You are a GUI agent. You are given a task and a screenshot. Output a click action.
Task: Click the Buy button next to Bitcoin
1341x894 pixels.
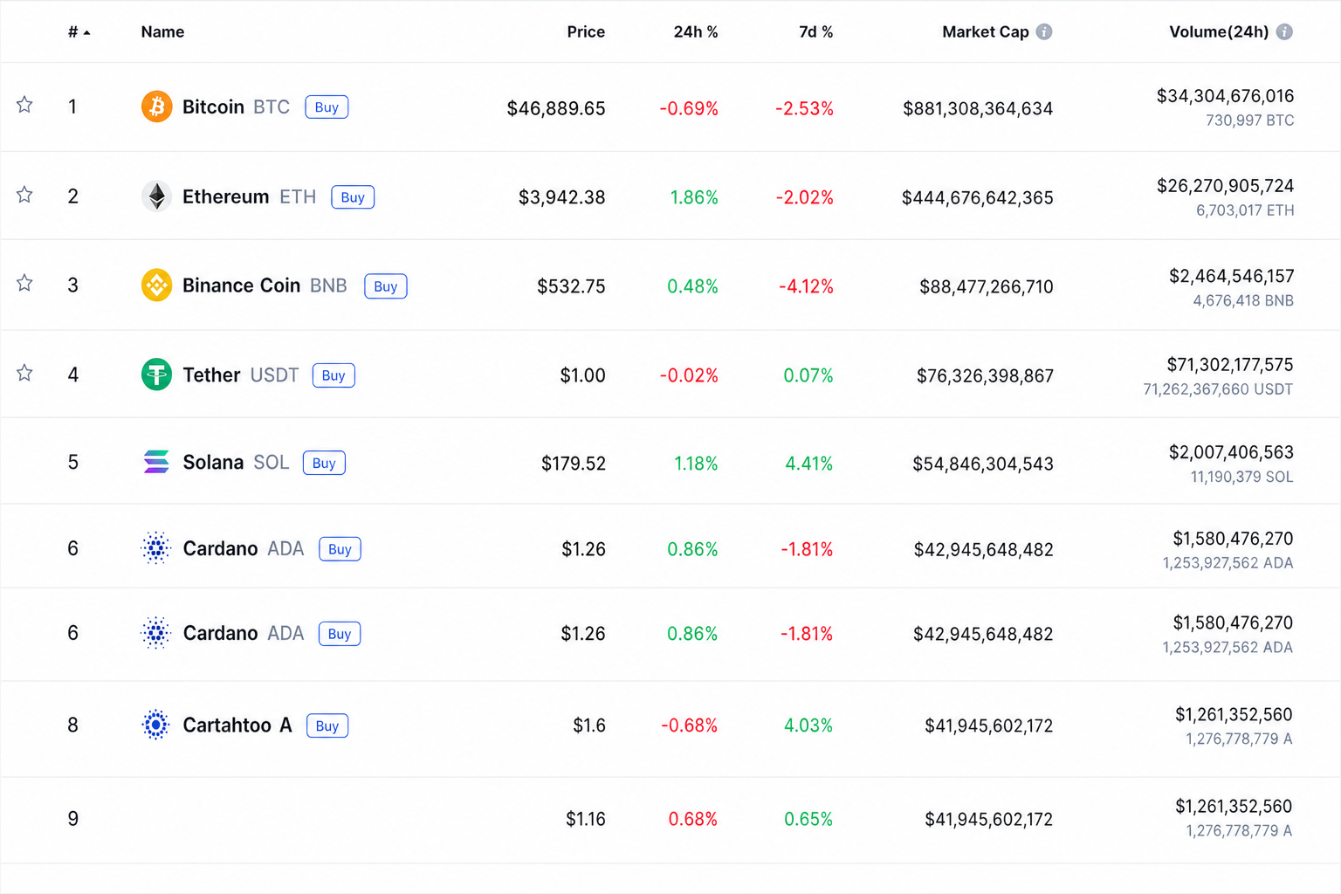click(327, 107)
